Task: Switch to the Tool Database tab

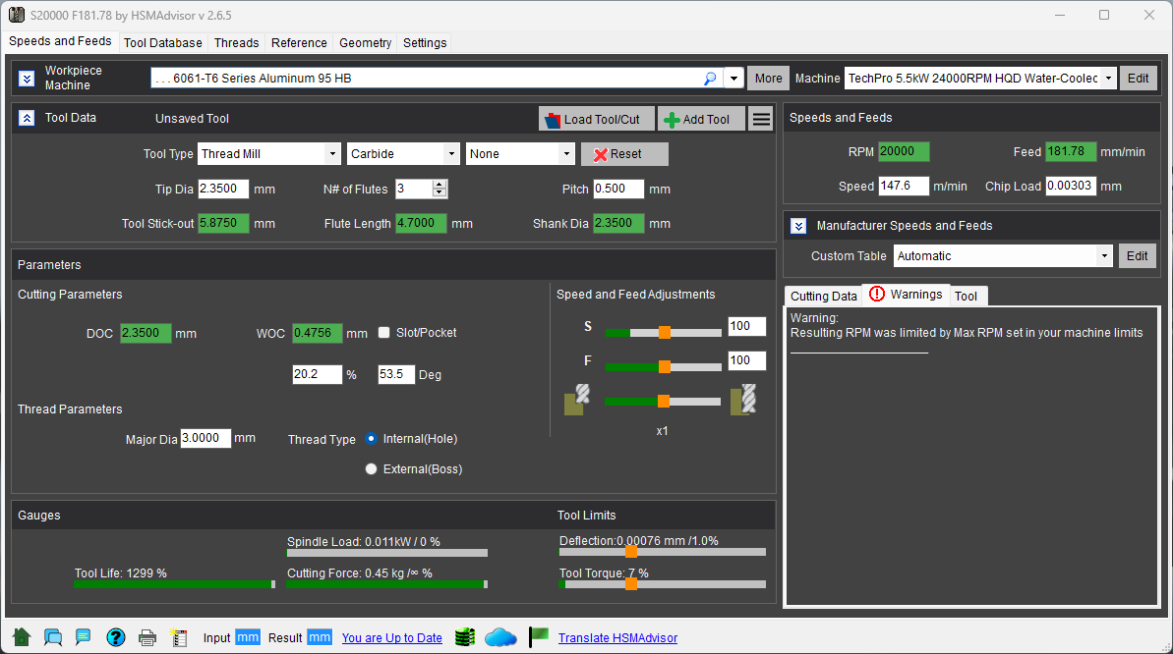Action: point(163,43)
